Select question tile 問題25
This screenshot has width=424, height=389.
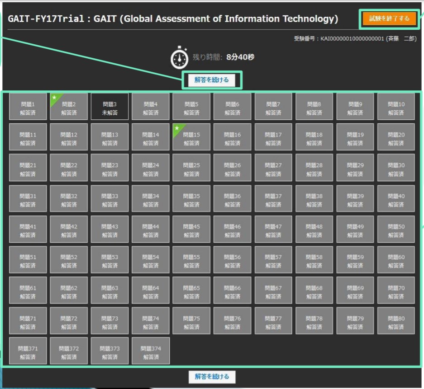191,168
